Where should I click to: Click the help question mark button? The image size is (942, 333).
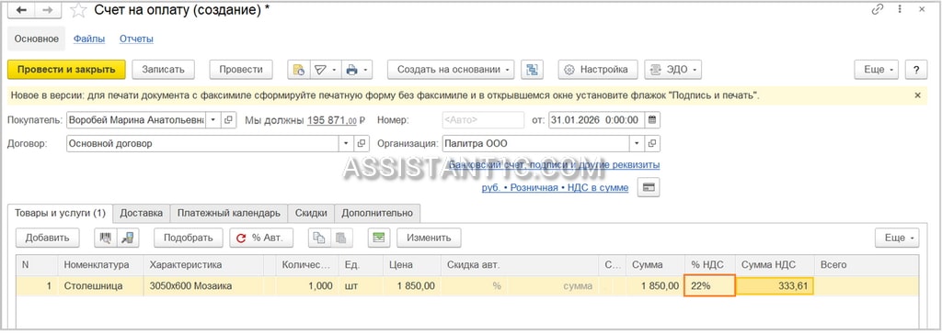point(916,70)
